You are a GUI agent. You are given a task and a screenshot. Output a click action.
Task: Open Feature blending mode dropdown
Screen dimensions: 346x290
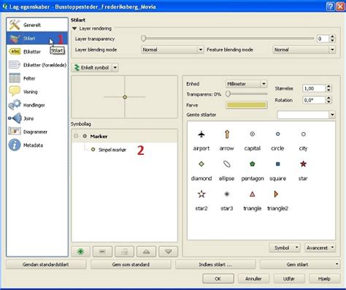pos(304,50)
